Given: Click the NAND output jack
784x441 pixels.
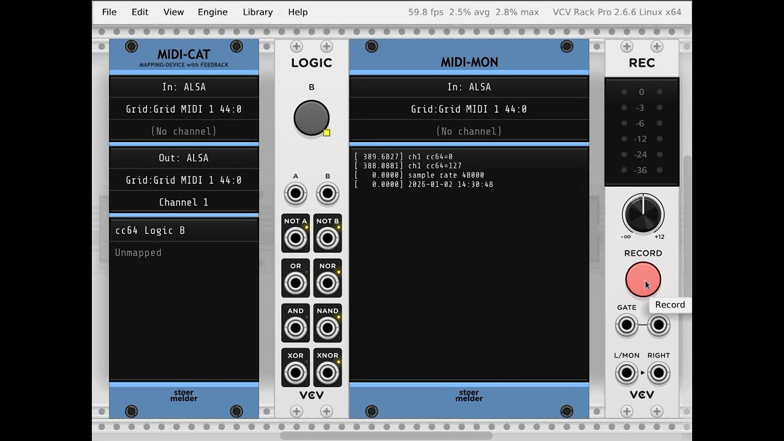Looking at the screenshot, I should coord(328,328).
